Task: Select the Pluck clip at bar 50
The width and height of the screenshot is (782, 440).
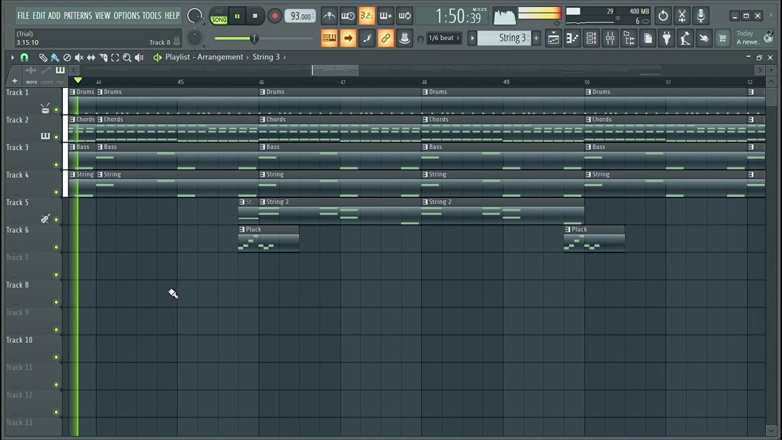Action: point(594,238)
